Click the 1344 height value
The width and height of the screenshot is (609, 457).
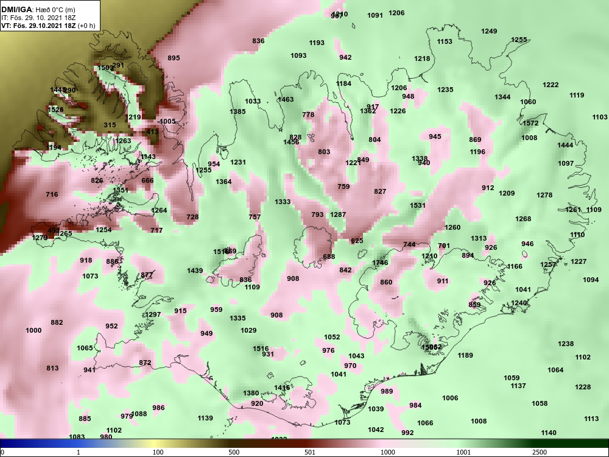(x=502, y=97)
